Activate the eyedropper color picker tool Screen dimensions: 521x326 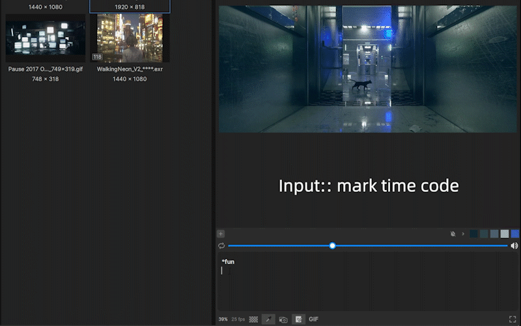coord(268,319)
